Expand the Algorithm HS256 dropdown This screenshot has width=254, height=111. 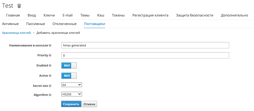pos(72,94)
